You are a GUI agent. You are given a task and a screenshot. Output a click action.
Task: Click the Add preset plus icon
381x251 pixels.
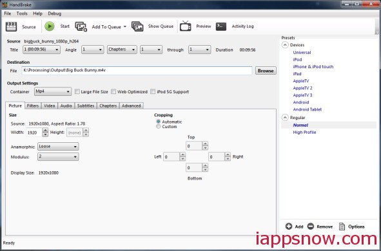point(289,227)
